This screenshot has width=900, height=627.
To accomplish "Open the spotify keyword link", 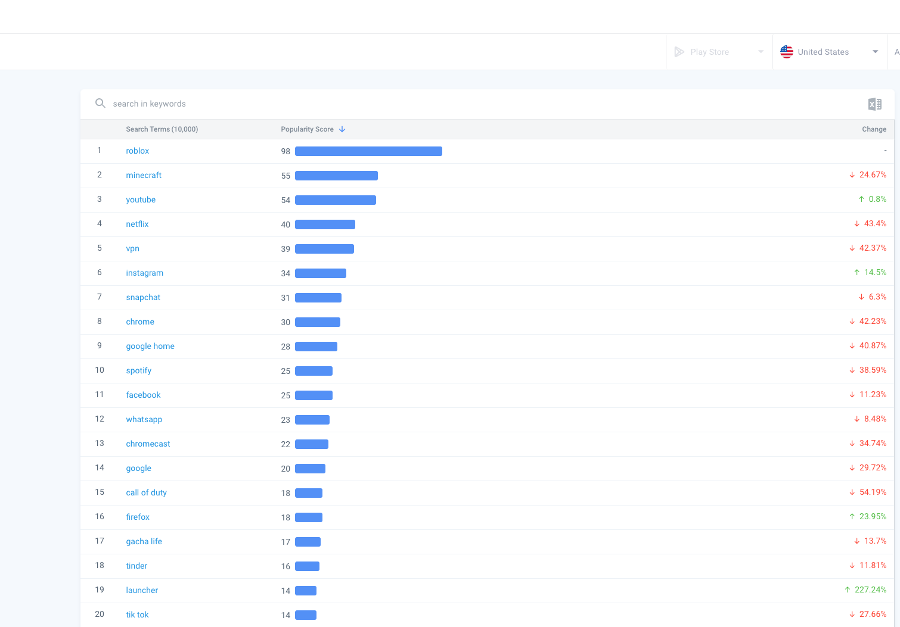I will tap(139, 371).
